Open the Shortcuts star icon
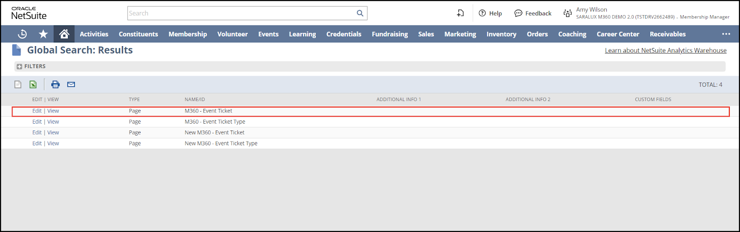Screen dimensions: 740x232 [x=43, y=34]
